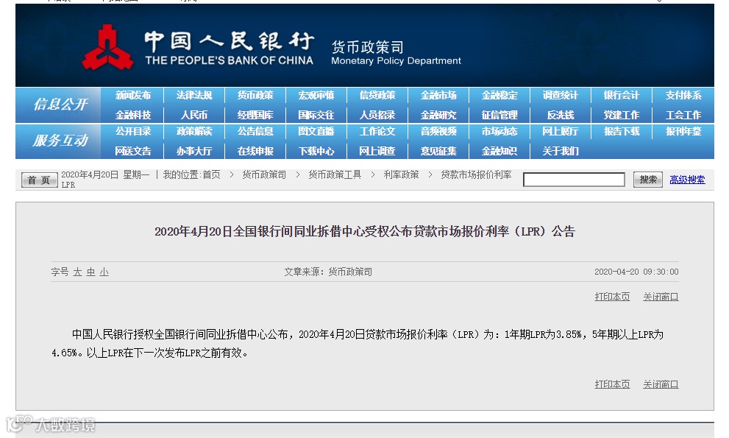Go to the 国际交往 page
This screenshot has height=438, width=729.
point(316,115)
